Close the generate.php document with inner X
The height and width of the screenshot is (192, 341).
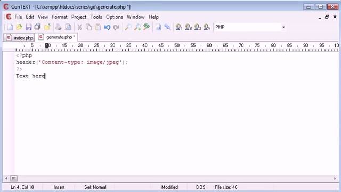click(335, 17)
